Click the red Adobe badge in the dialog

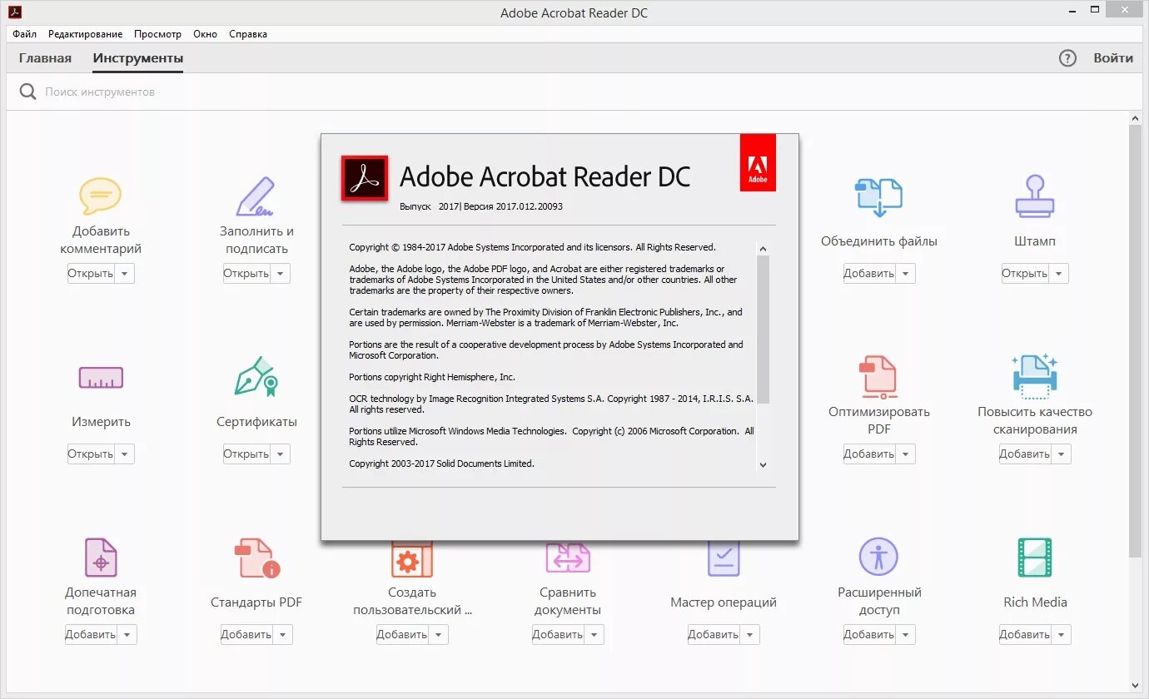(x=758, y=162)
